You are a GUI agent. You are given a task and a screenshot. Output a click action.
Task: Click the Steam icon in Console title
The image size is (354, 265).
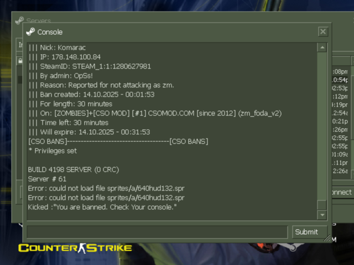click(x=30, y=32)
